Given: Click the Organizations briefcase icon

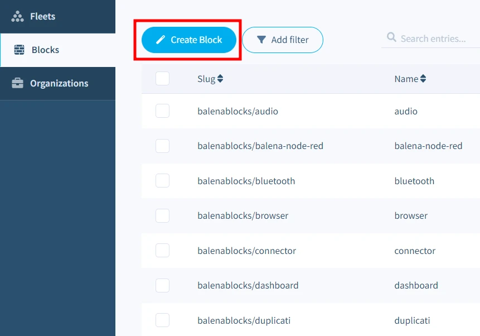Looking at the screenshot, I should click(x=18, y=83).
